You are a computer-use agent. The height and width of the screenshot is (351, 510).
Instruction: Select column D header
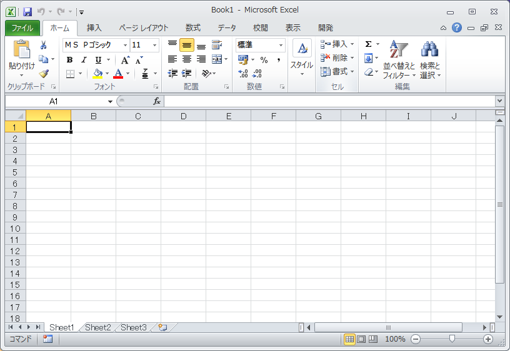pyautogui.click(x=184, y=116)
